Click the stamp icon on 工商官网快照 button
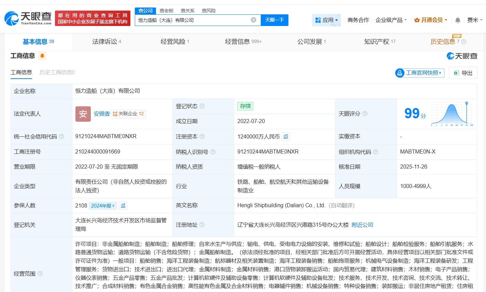The height and width of the screenshot is (292, 486). coord(400,73)
